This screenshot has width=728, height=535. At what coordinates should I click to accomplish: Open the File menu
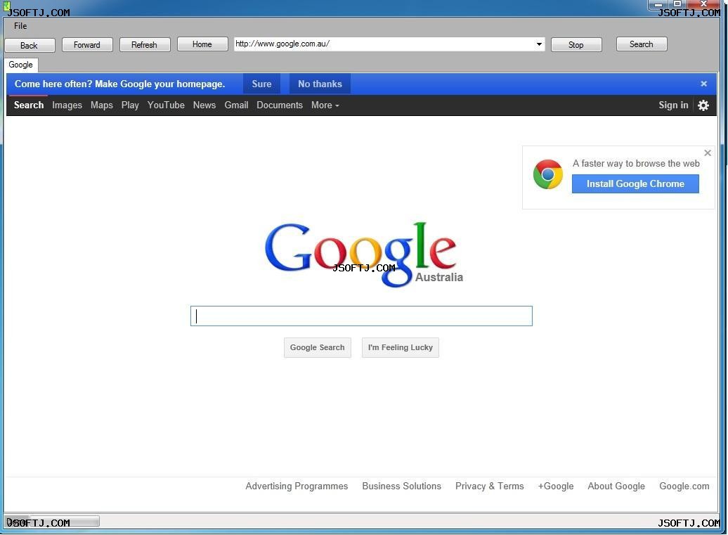click(x=20, y=26)
